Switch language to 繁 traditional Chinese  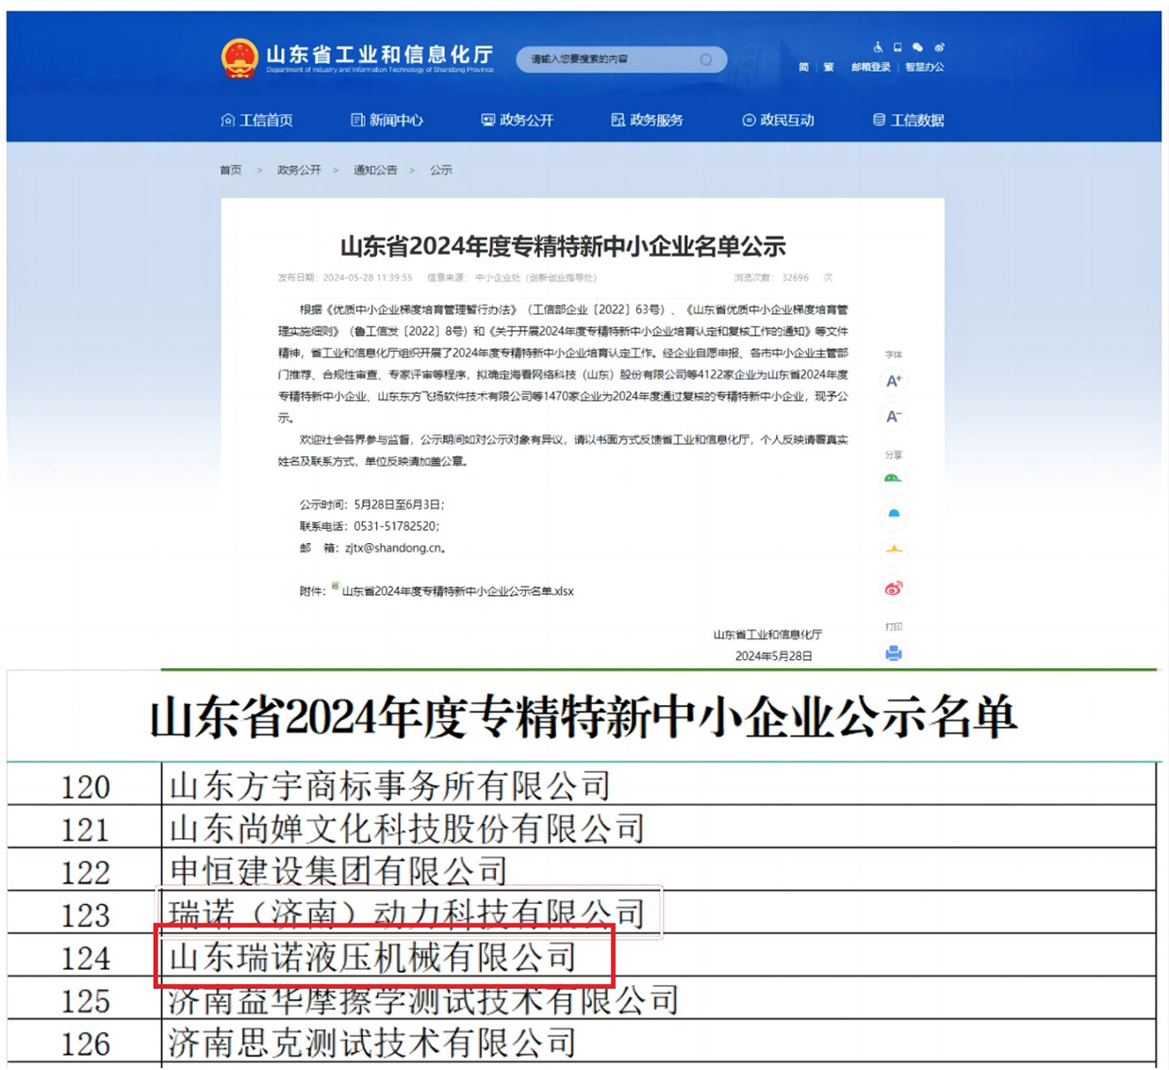pyautogui.click(x=828, y=67)
